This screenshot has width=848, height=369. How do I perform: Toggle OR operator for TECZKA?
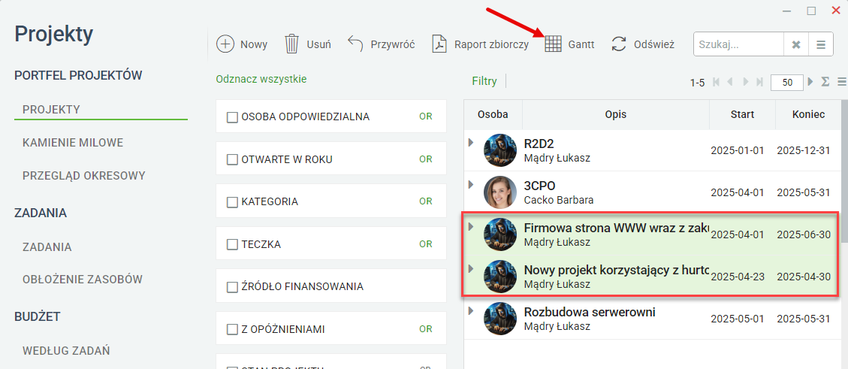pos(426,244)
